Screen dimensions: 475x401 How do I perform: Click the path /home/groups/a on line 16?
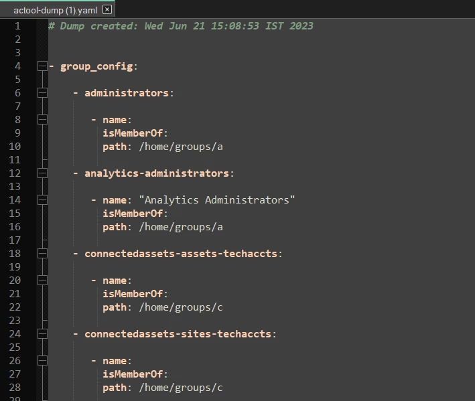[x=181, y=228]
